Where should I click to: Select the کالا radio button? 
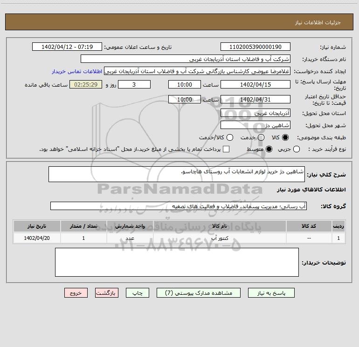click(285, 137)
